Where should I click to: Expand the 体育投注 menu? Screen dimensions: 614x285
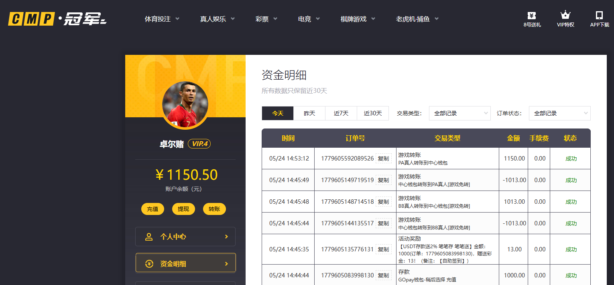[162, 19]
